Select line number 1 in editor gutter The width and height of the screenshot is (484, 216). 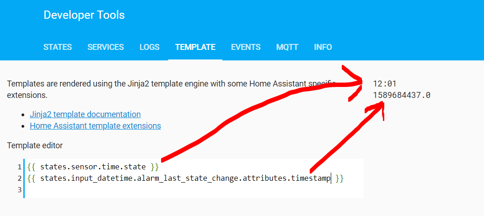pos(20,167)
